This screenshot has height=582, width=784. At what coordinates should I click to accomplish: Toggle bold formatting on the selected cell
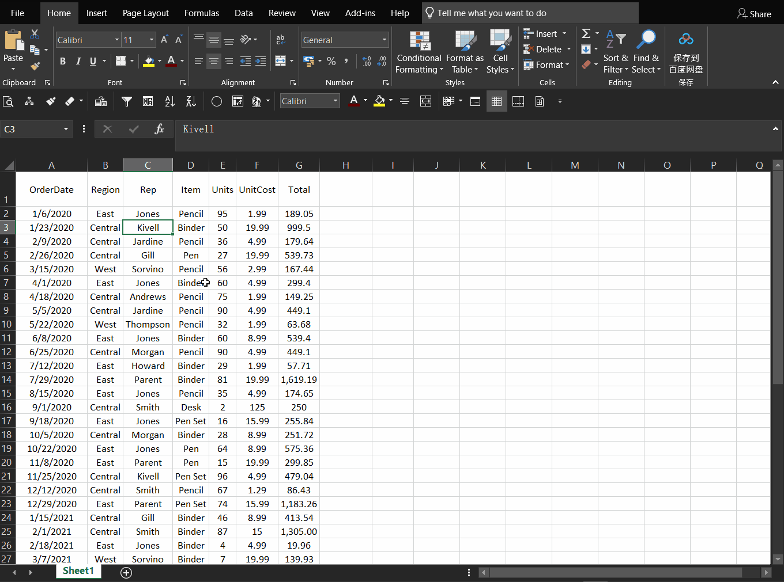63,61
